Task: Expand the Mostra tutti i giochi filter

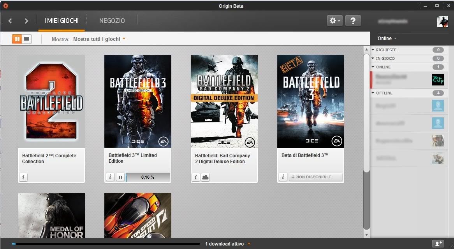Action: (99, 39)
